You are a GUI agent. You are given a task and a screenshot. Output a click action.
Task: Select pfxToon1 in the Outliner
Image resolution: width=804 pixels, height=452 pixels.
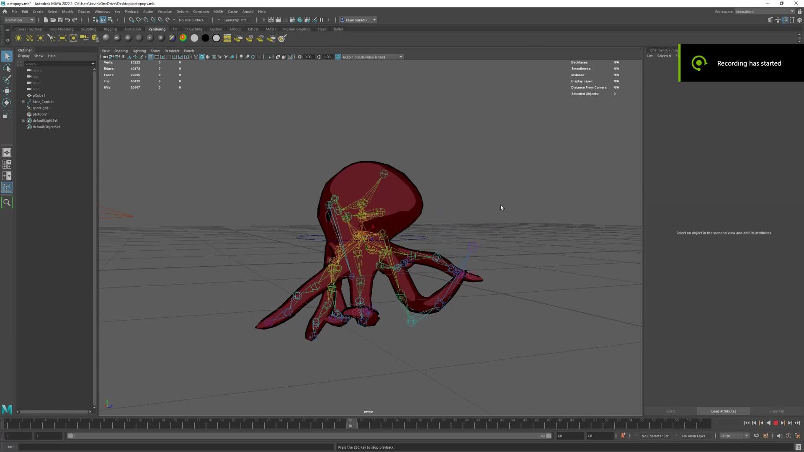[40, 114]
